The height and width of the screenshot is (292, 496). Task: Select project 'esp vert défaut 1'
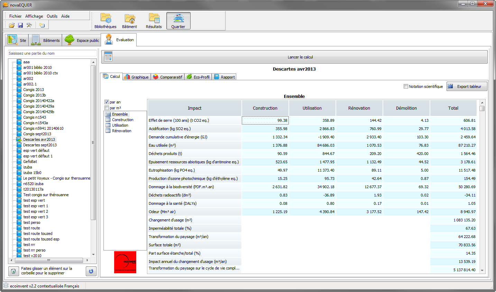coord(38,156)
